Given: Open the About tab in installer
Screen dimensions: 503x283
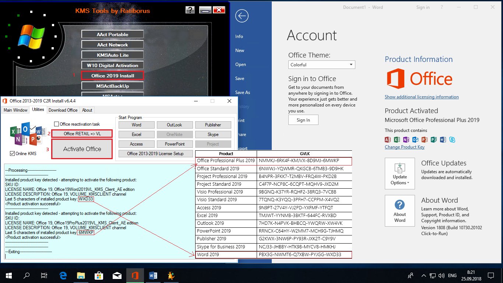Looking at the screenshot, I should click(x=87, y=110).
